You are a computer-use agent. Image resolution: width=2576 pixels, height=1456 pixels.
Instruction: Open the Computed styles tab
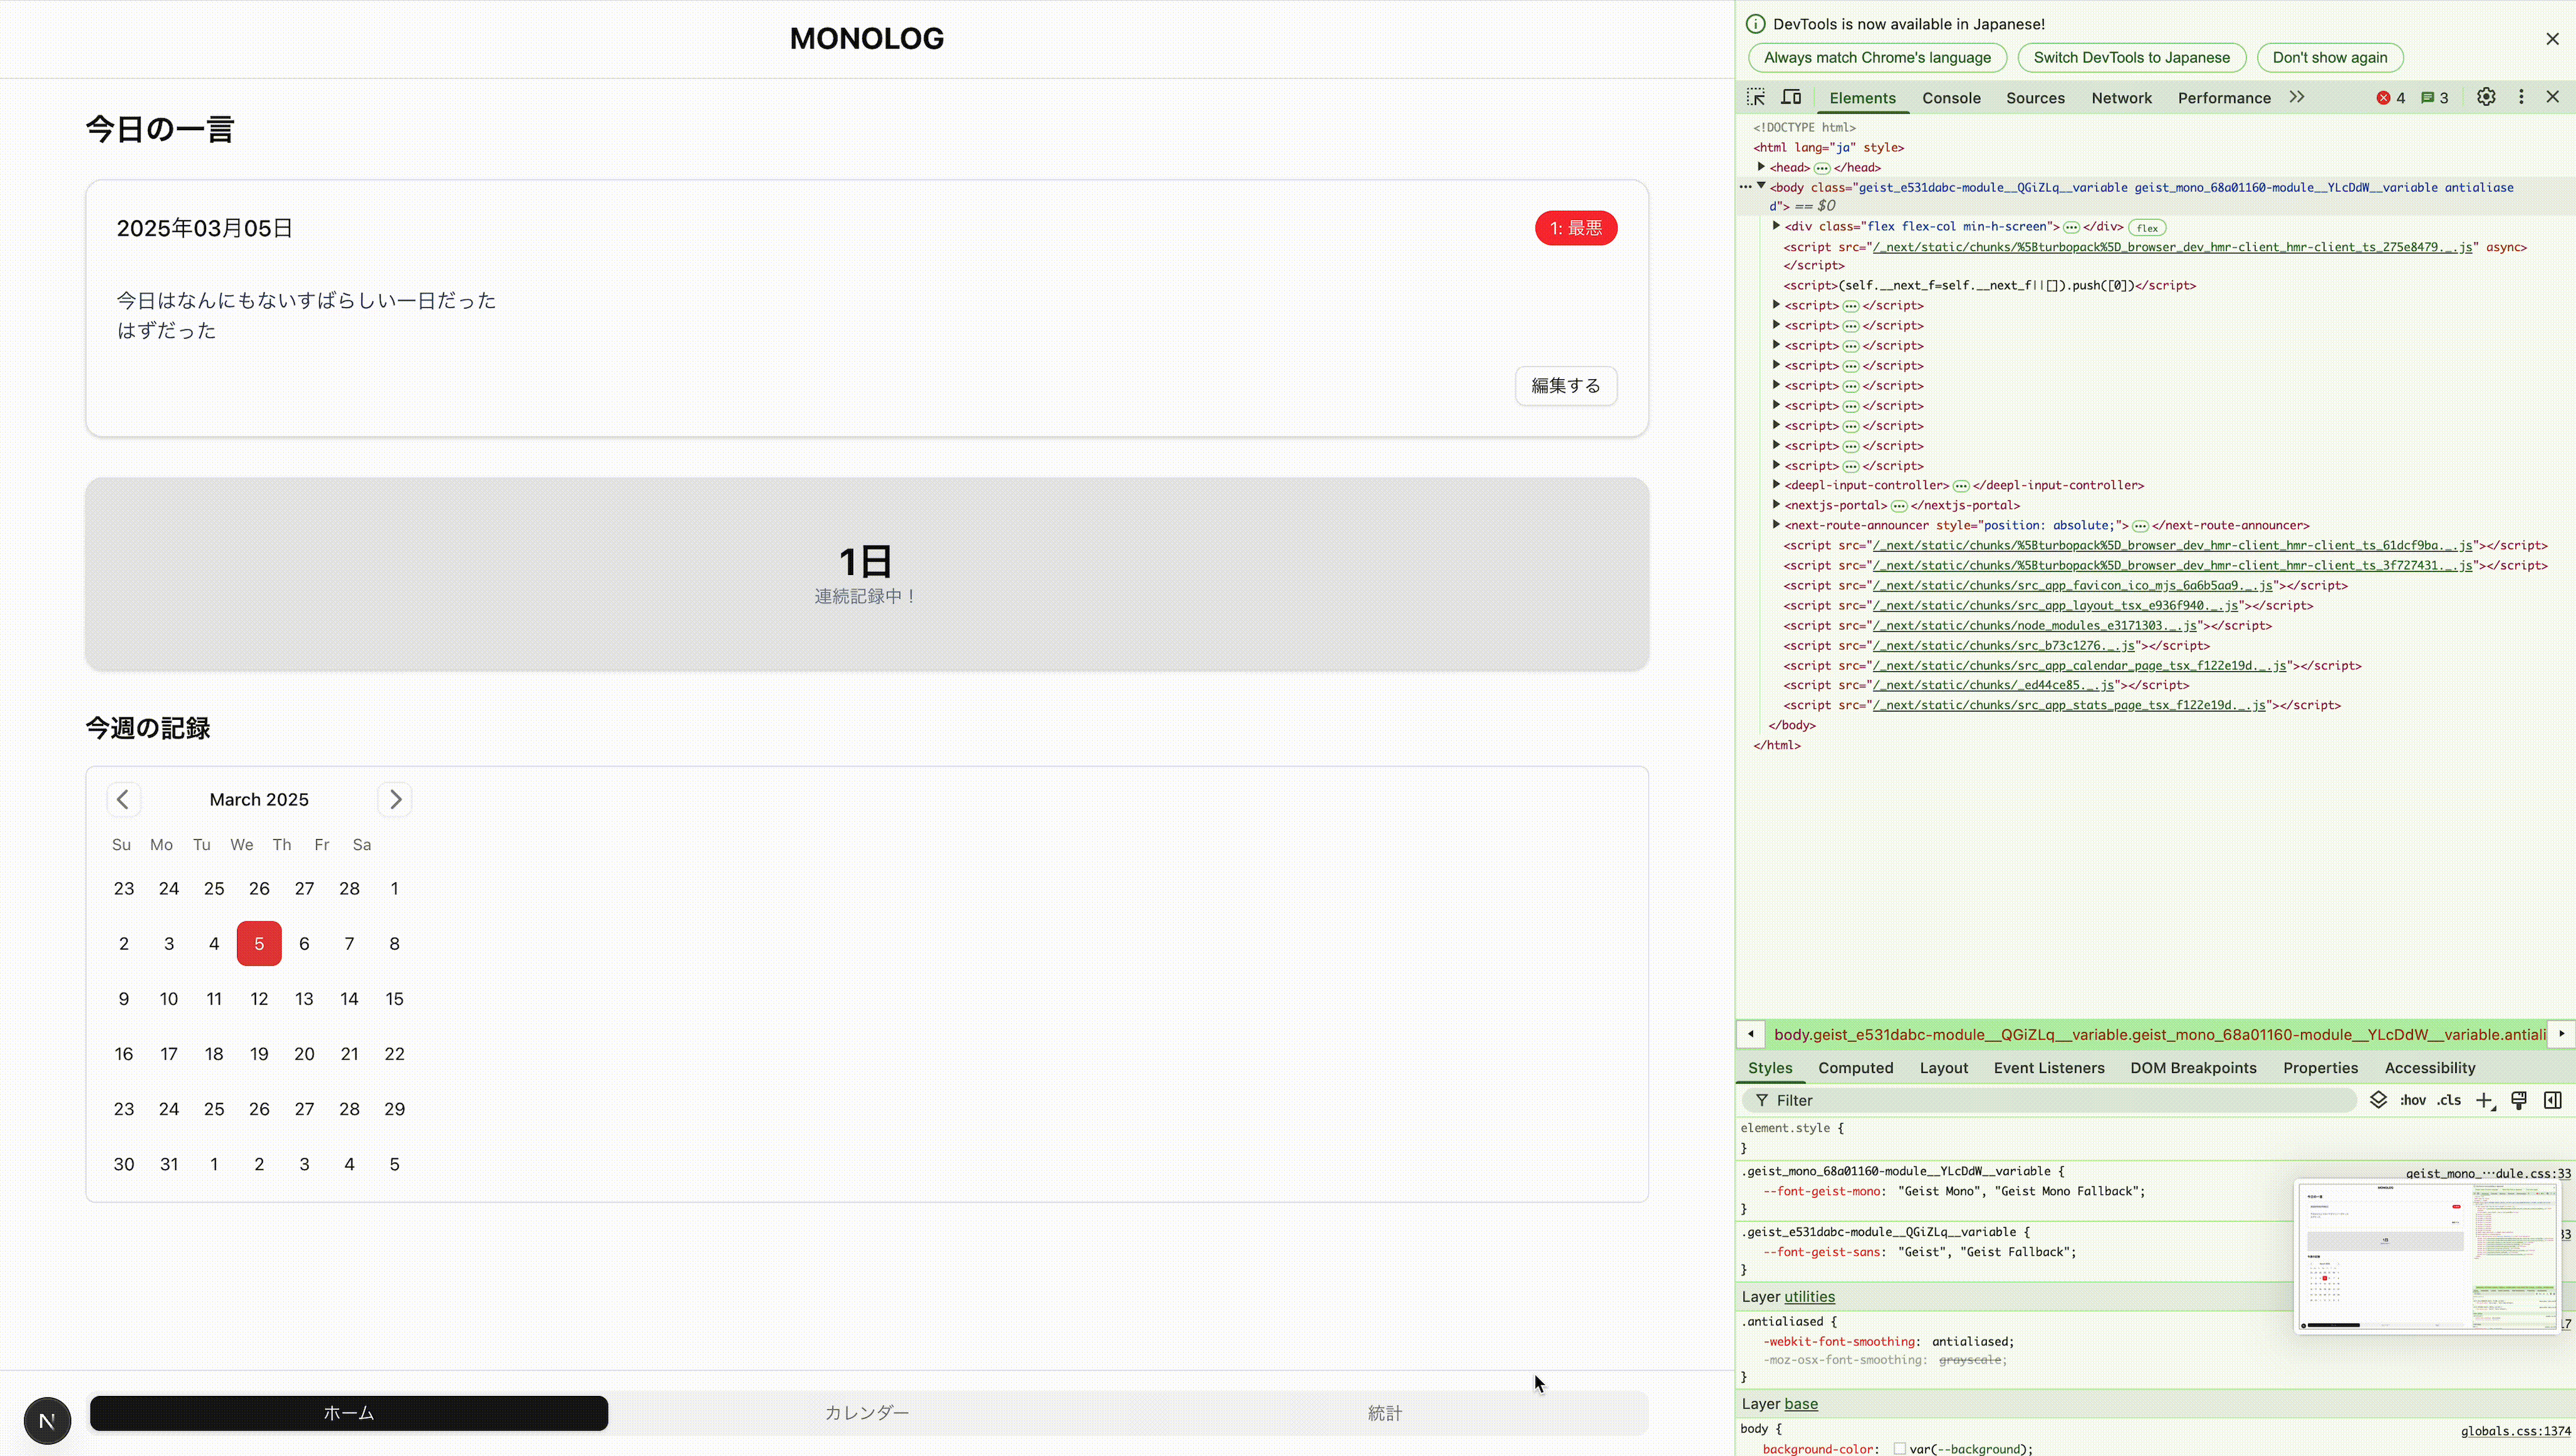[1855, 1068]
